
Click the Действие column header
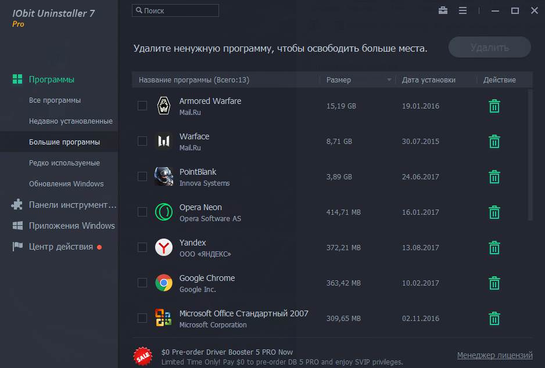pos(500,80)
